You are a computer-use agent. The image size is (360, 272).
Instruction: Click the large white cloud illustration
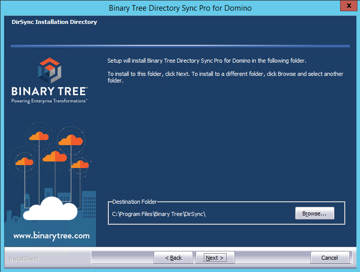click(50, 209)
